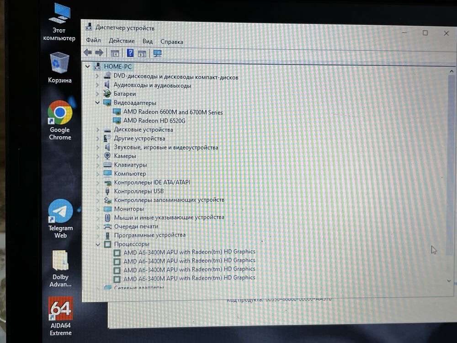Select the DVD drive category icon

click(107, 75)
